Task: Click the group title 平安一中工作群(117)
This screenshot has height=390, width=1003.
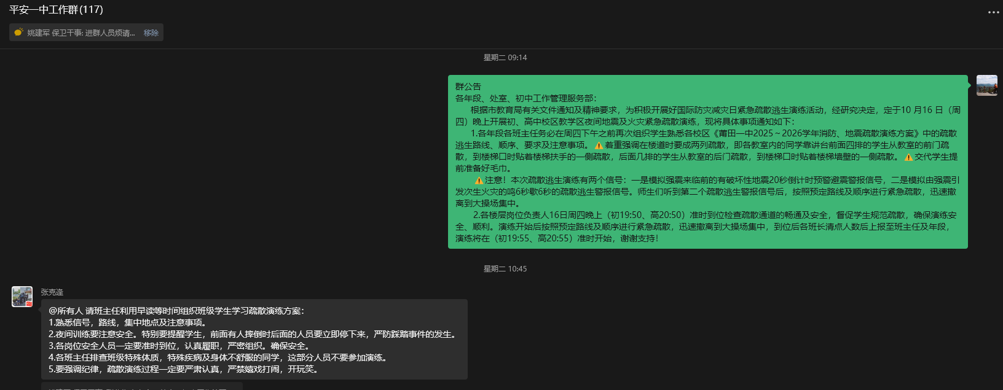Action: 56,10
